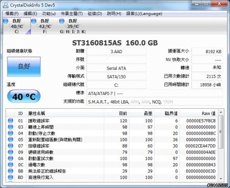Select the 轉速上昇時間 attribute row text
Screen dimensions: 230x188
pos(41,127)
